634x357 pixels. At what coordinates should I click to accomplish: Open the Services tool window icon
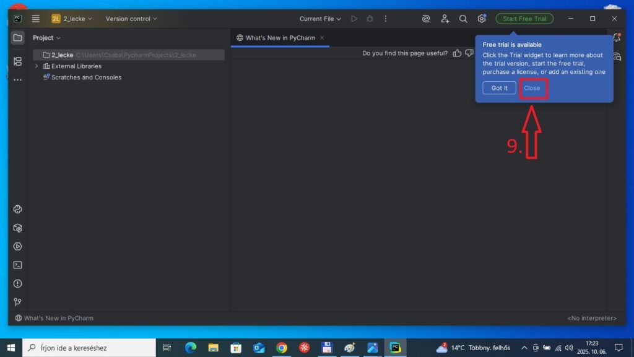click(17, 246)
